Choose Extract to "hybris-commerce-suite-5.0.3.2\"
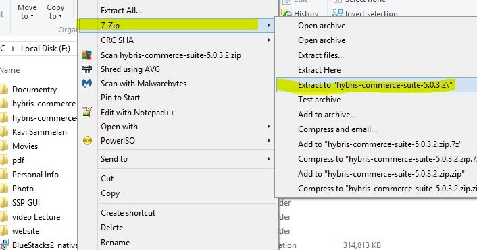The height and width of the screenshot is (250, 477). point(376,85)
